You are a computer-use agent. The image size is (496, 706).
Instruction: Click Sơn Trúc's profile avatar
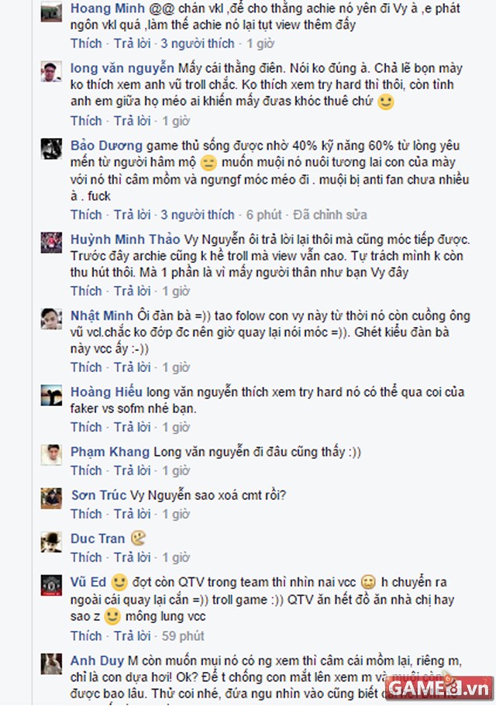(51, 498)
